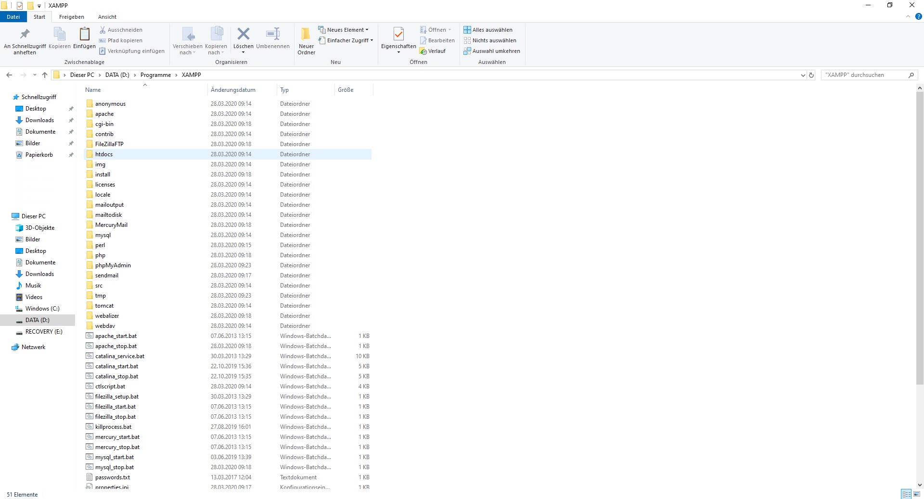
Task: Select Papierkorb in quick access
Action: pyautogui.click(x=39, y=155)
